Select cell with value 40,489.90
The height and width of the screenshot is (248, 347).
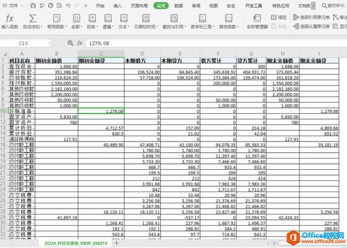pos(101,145)
